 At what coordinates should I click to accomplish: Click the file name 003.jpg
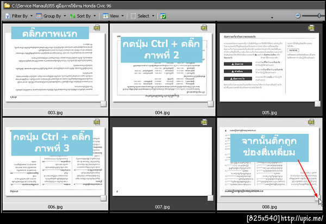pos(55,113)
